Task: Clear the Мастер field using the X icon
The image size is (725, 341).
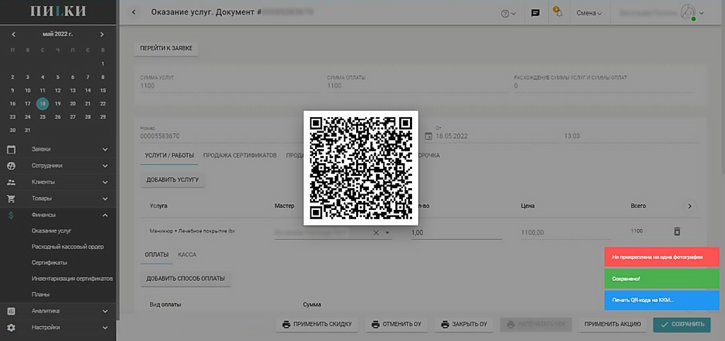Action: click(x=376, y=232)
